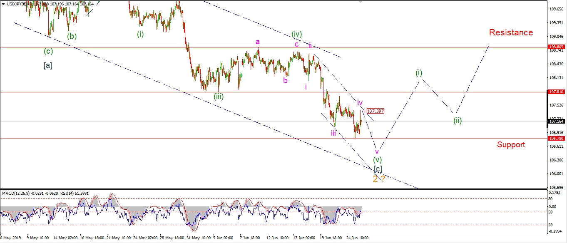Select the green (v) wave label
Image resolution: width=567 pixels, height=243 pixels.
coord(377,159)
